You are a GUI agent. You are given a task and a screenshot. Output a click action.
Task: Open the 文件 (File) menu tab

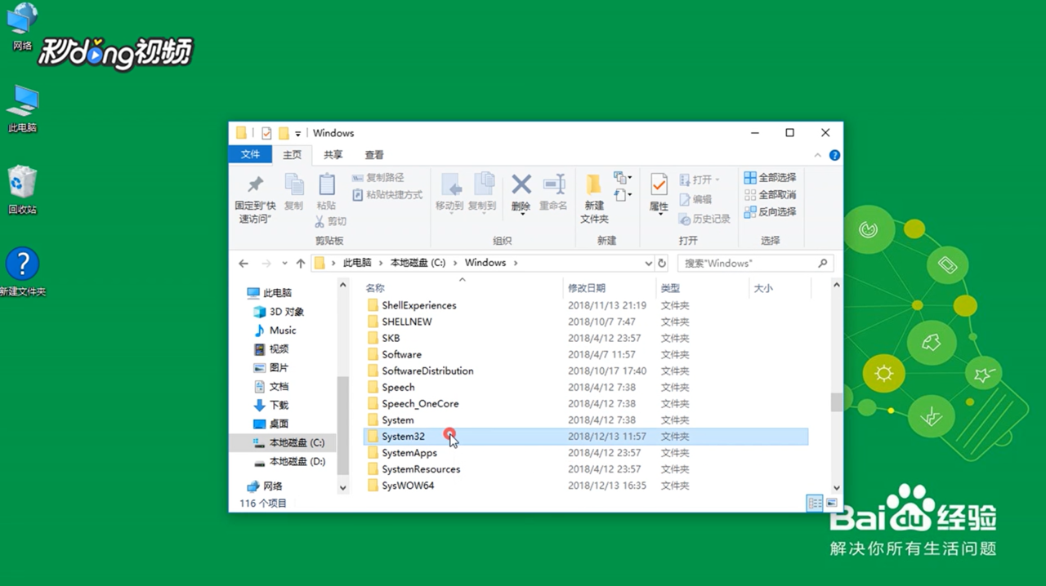click(x=251, y=154)
